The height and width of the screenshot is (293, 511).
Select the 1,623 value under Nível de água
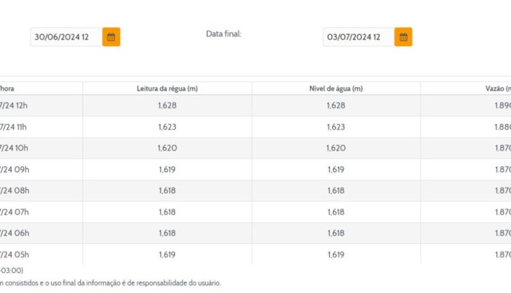(336, 127)
